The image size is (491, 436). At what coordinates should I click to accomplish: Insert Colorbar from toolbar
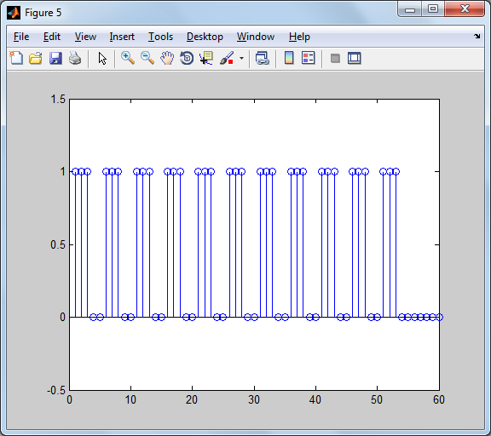289,58
